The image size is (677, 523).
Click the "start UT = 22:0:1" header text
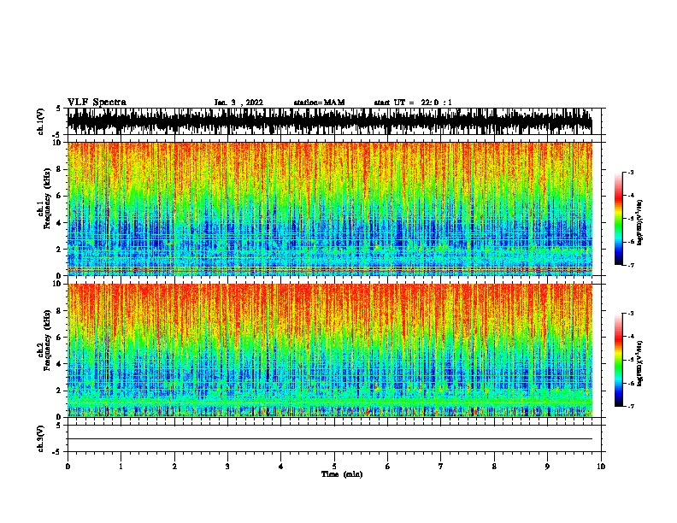(413, 103)
